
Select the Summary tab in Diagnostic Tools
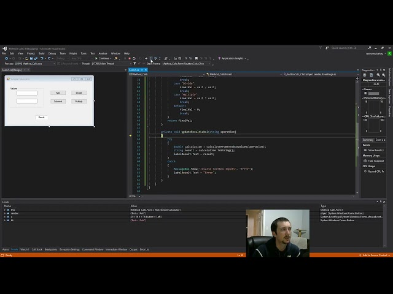(x=368, y=140)
